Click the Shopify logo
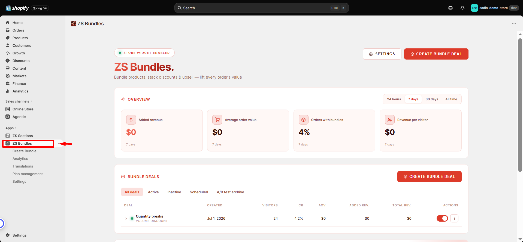 (x=17, y=8)
